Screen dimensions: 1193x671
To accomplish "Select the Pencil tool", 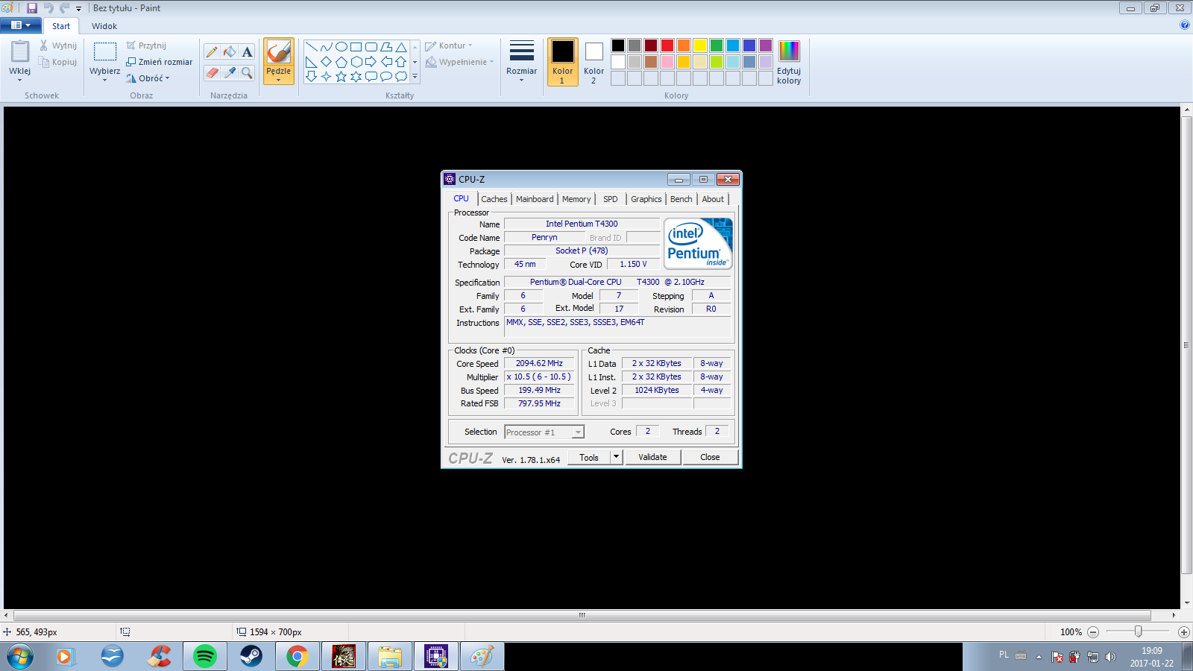I will coord(213,52).
